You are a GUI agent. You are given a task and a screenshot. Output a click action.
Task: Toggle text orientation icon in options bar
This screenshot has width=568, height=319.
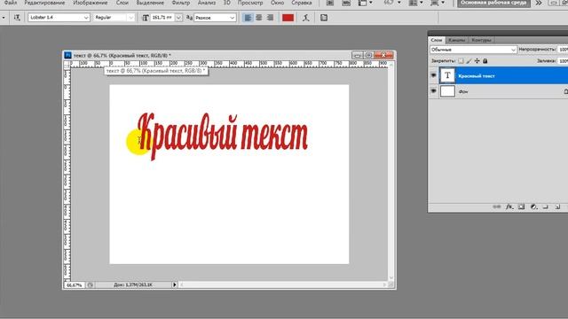17,18
